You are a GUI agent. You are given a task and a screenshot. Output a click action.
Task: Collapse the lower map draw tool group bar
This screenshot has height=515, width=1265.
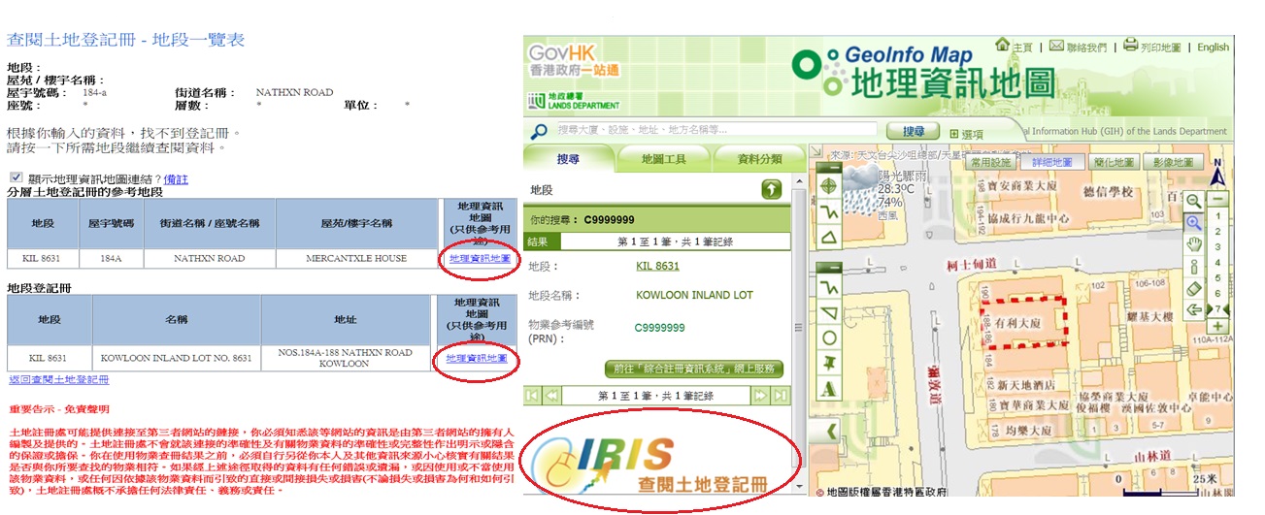[828, 267]
